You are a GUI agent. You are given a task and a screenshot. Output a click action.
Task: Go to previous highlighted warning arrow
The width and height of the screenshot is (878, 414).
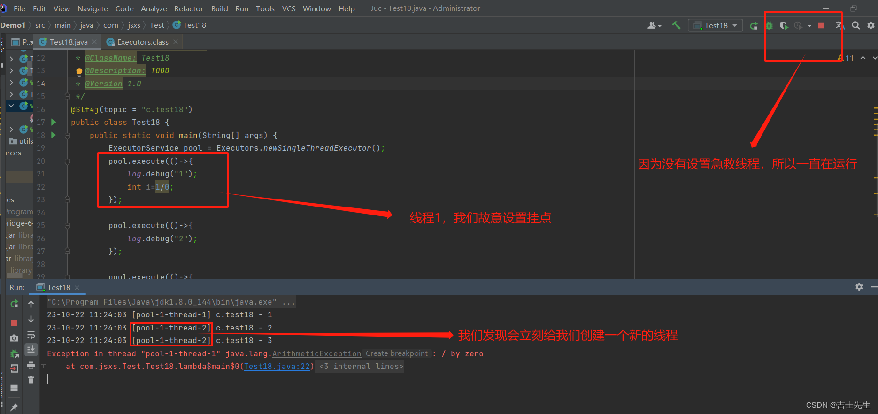tap(863, 58)
